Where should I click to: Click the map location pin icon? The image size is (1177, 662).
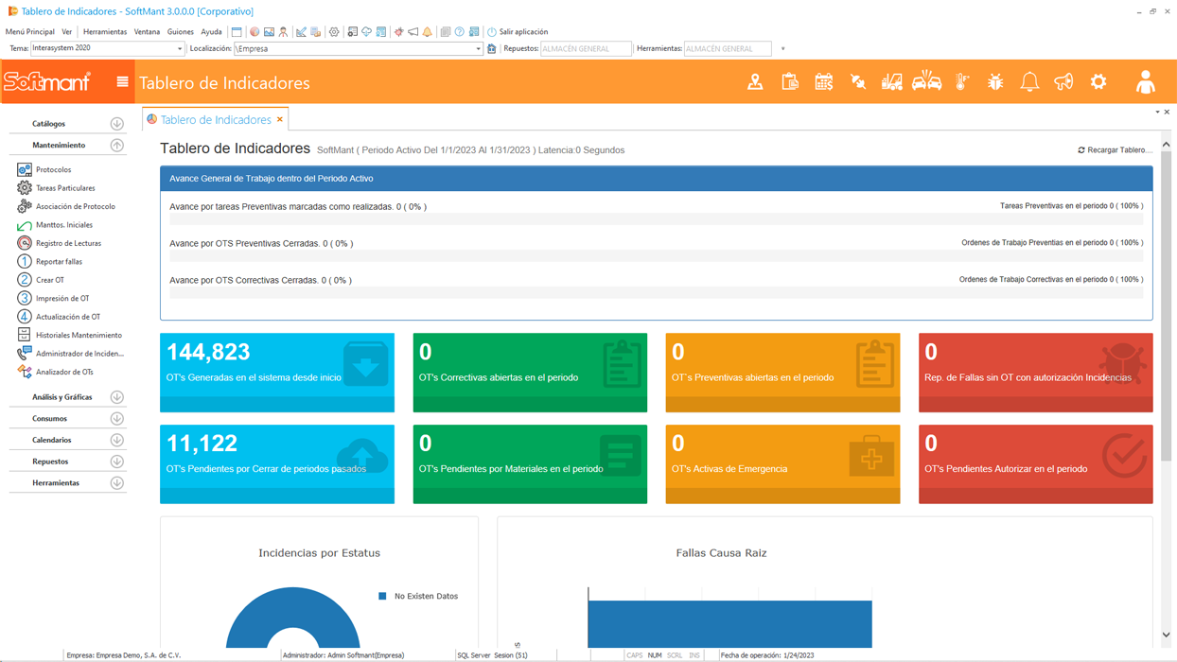pos(755,82)
